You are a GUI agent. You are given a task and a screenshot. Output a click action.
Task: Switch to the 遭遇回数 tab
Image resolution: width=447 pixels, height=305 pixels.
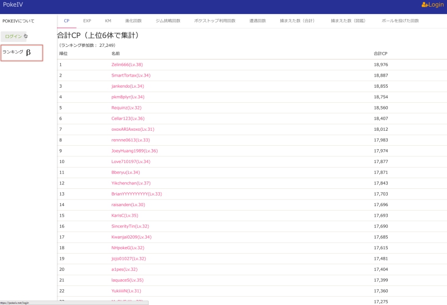click(258, 21)
